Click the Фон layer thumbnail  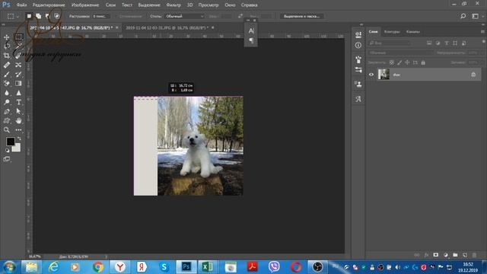click(x=384, y=75)
